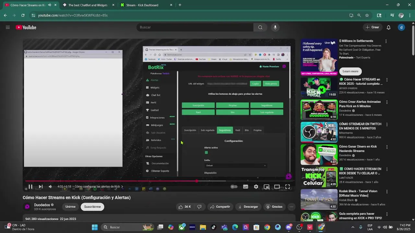The image size is (415, 233).
Task: Click the youtube.com address bar URL
Action: [x=73, y=15]
